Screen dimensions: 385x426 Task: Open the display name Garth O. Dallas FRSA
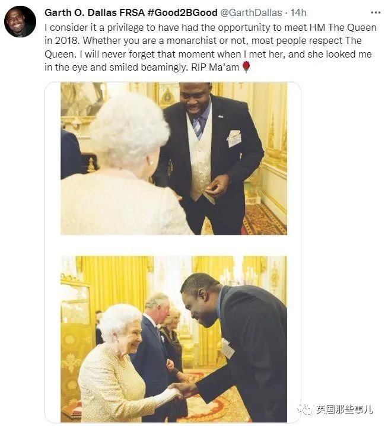(x=94, y=12)
